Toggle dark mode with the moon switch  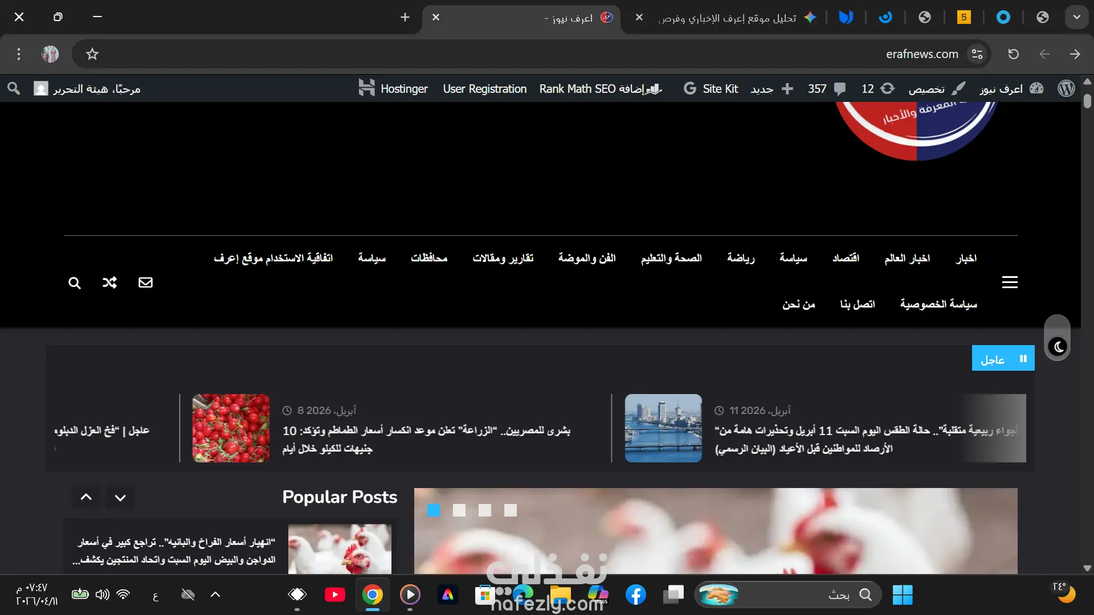(x=1058, y=346)
